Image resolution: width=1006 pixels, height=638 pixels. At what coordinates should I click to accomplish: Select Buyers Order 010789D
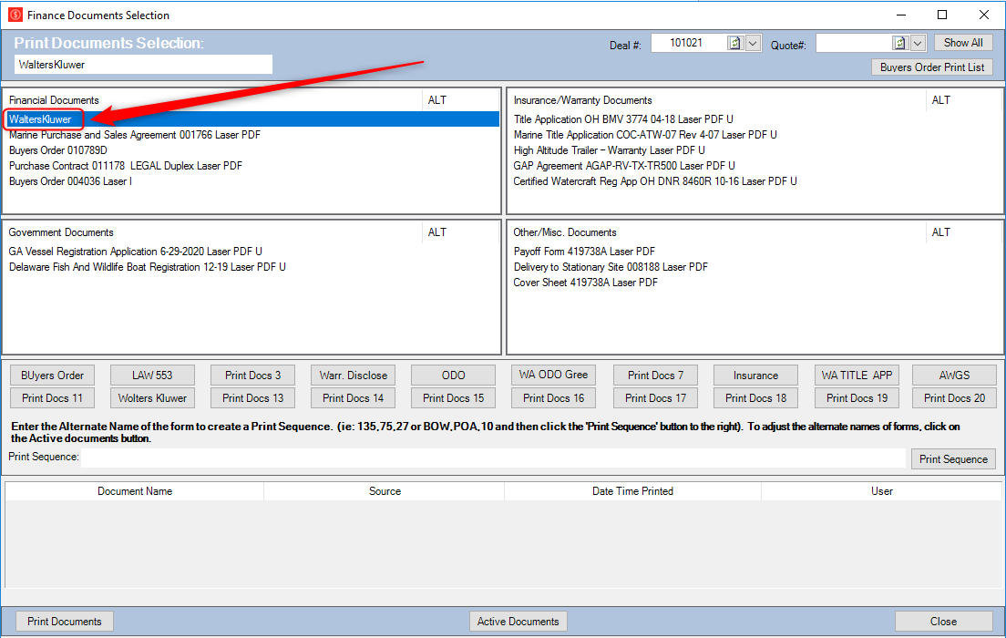pos(57,150)
